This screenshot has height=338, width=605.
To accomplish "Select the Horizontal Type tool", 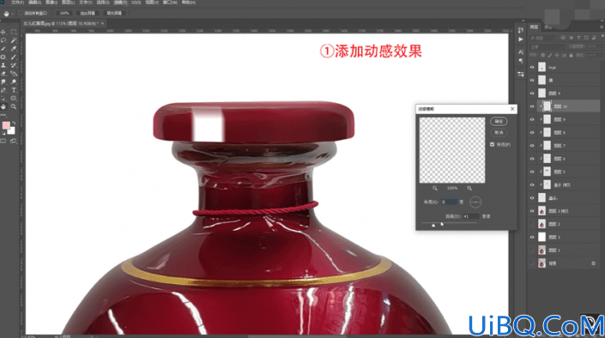I will pos(14,90).
